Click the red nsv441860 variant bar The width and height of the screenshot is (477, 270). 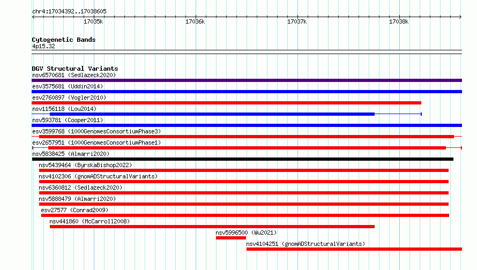[212, 227]
